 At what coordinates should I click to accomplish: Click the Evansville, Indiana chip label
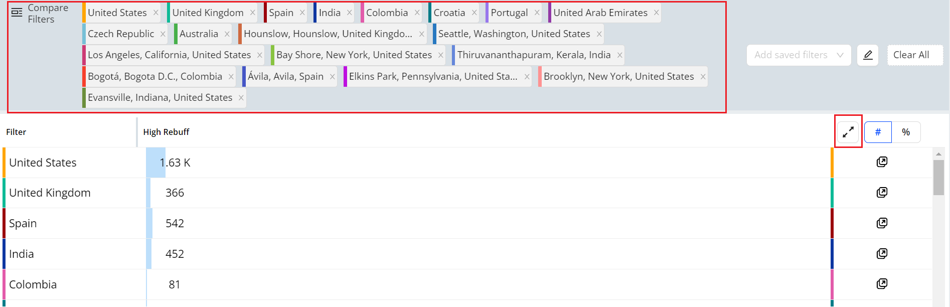click(160, 98)
